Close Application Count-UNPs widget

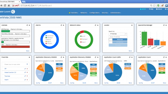pos(132,57)
